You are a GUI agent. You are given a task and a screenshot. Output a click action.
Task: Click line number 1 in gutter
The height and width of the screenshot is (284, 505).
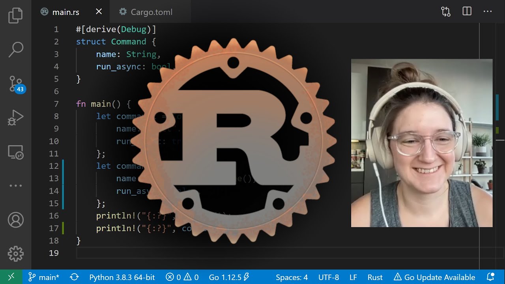[56, 29]
